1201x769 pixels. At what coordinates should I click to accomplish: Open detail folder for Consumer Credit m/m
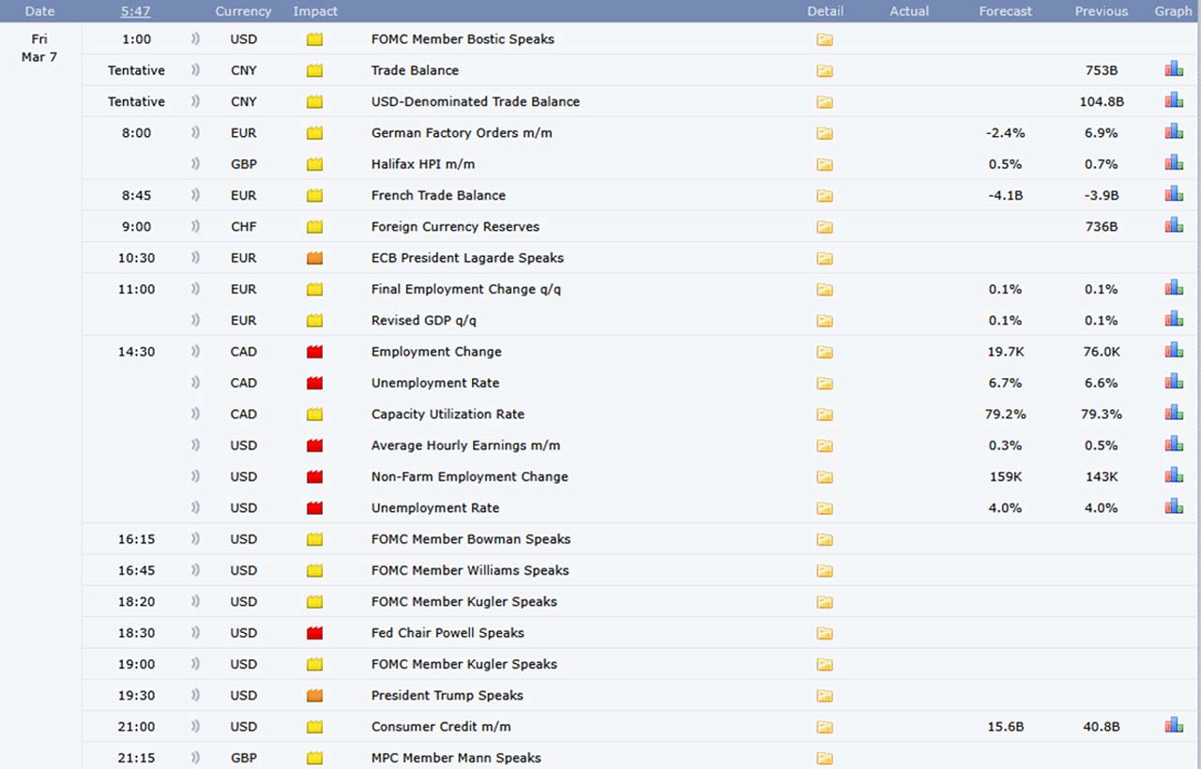pyautogui.click(x=825, y=727)
